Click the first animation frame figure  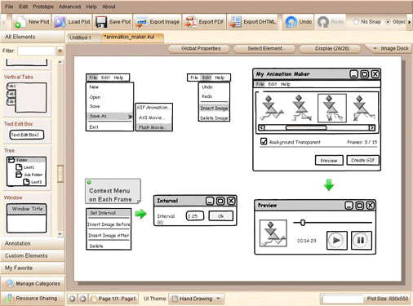(x=271, y=109)
